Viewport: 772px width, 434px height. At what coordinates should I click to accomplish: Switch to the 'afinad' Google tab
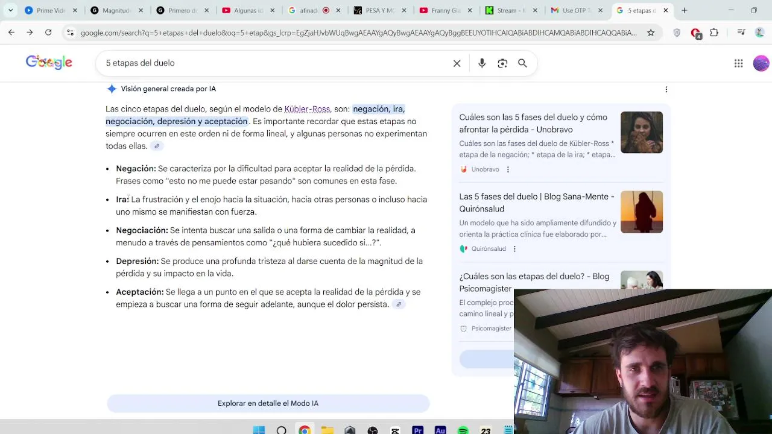click(314, 10)
